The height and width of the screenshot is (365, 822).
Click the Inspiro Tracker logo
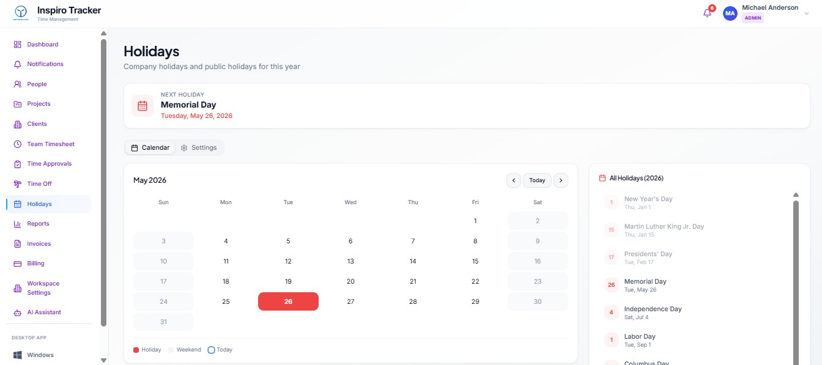pyautogui.click(x=21, y=13)
